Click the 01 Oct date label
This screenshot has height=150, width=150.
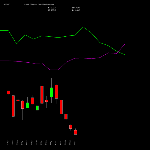tap(55, 143)
